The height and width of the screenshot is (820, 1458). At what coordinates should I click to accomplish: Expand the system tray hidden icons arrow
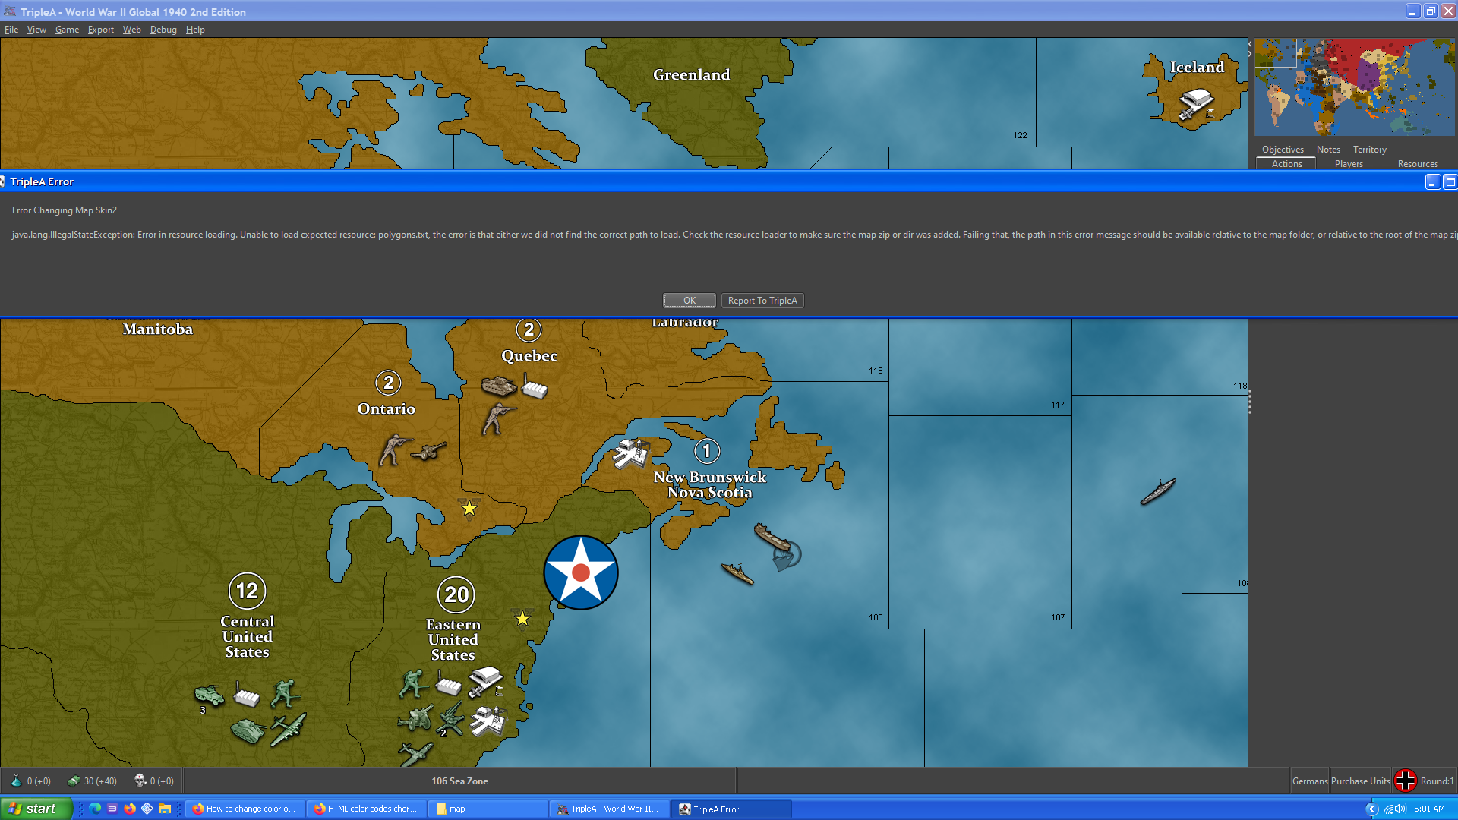point(1371,809)
